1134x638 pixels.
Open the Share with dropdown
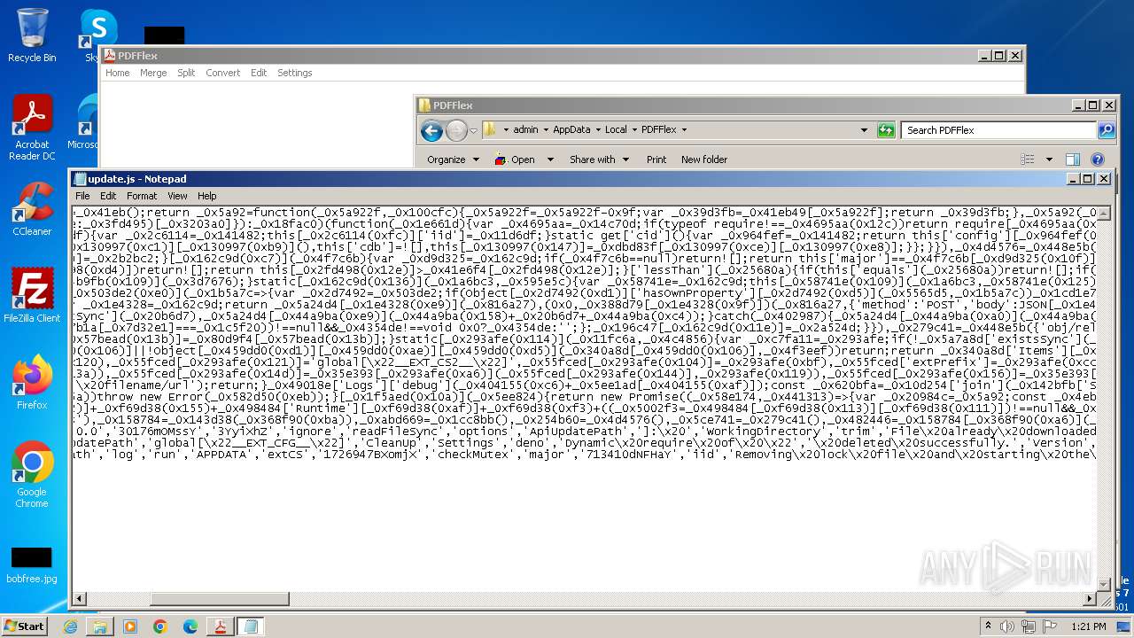tap(599, 159)
